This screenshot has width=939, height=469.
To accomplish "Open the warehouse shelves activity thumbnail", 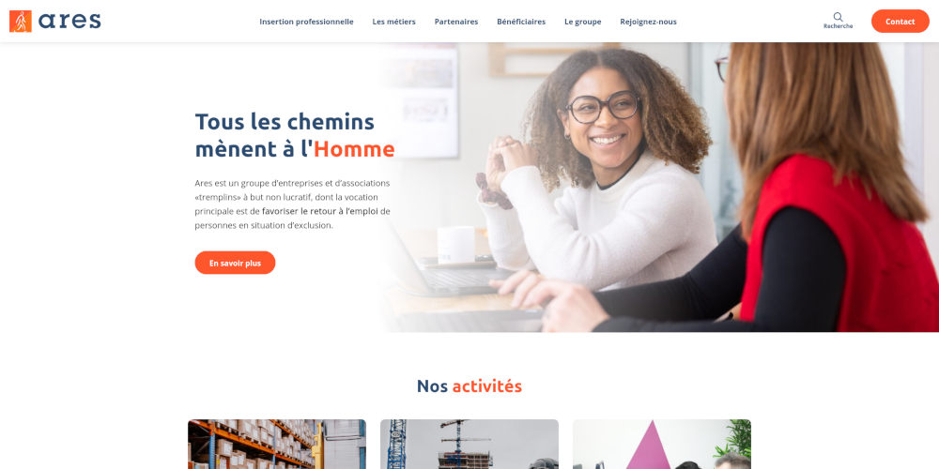I will 277,444.
